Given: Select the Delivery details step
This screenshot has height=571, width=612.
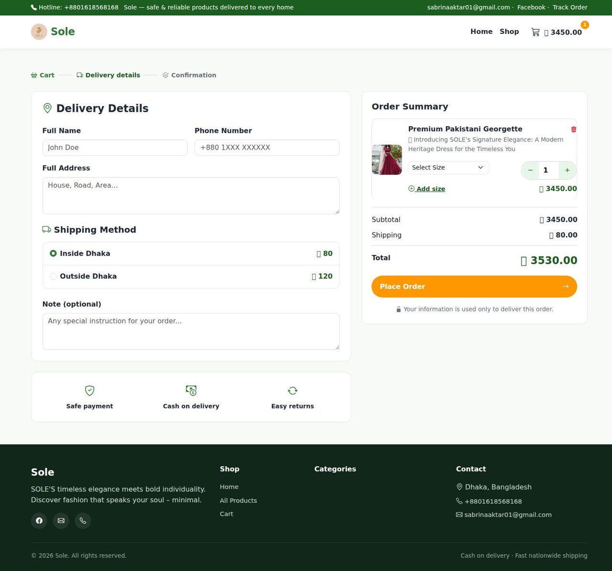Looking at the screenshot, I should point(108,75).
